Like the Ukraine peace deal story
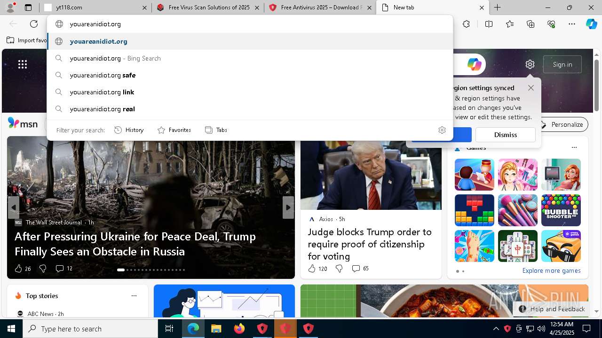The width and height of the screenshot is (602, 338). click(18, 269)
